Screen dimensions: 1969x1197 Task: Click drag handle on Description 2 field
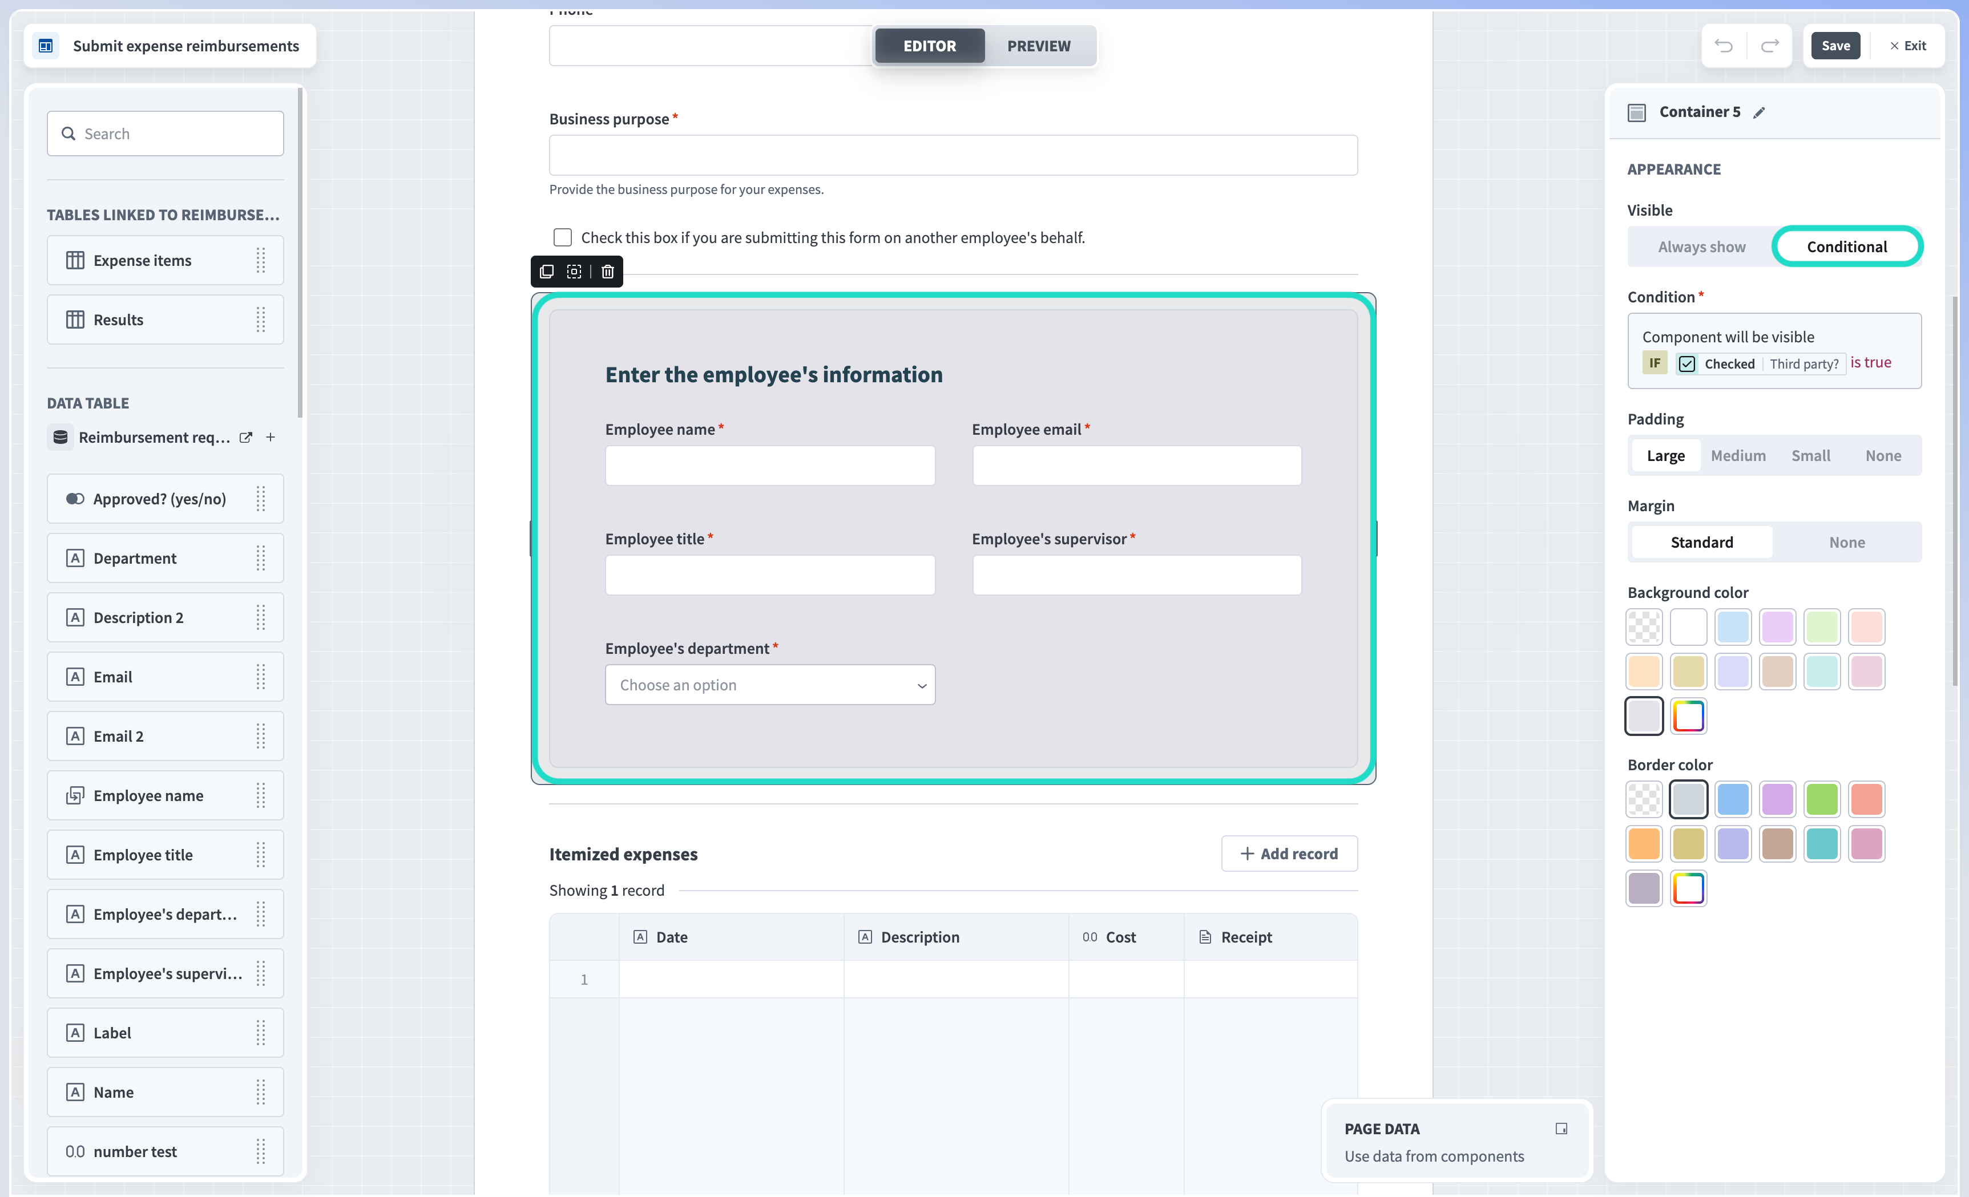[260, 618]
